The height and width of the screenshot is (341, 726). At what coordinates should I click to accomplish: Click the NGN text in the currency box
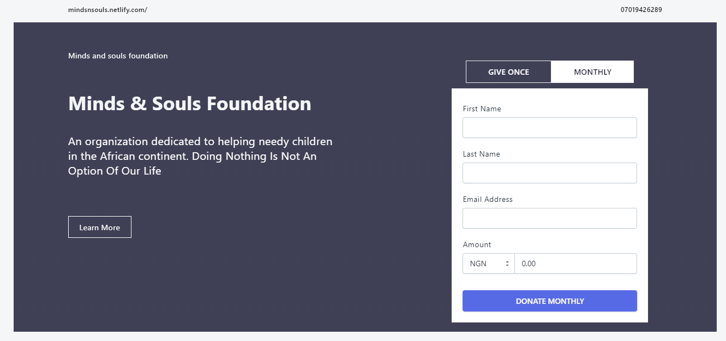tap(478, 264)
